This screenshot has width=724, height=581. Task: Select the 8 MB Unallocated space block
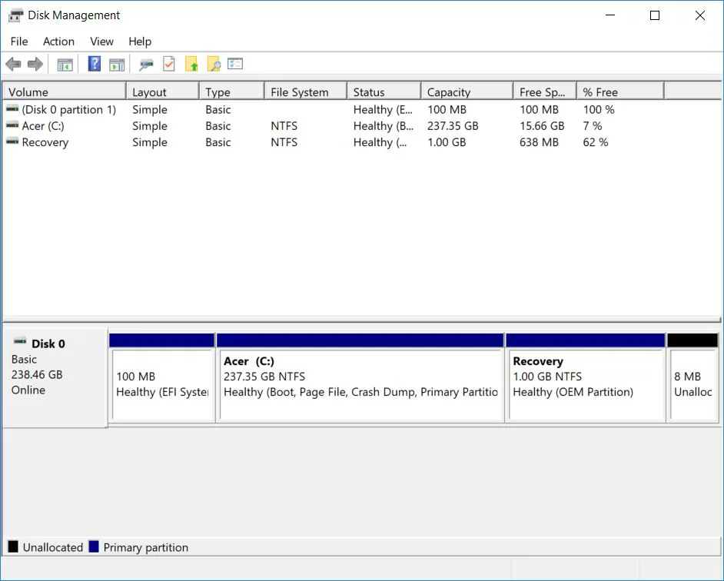pos(692,377)
